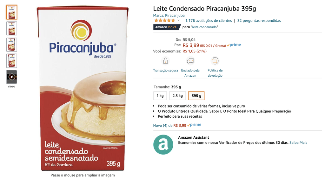The image size is (325, 180).
Task: Open the 1.176 avaliações de clientes link
Action: point(209,21)
